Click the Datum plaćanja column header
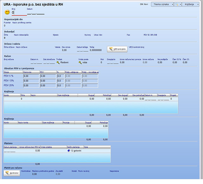This screenshot has width=203, height=184. click(11, 147)
